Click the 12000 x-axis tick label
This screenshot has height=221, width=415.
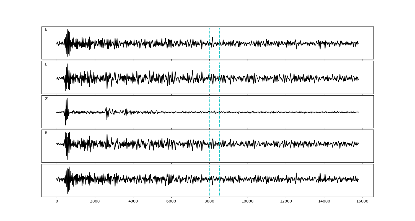(286, 201)
